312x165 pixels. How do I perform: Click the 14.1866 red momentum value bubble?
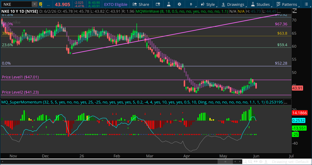point(300,113)
